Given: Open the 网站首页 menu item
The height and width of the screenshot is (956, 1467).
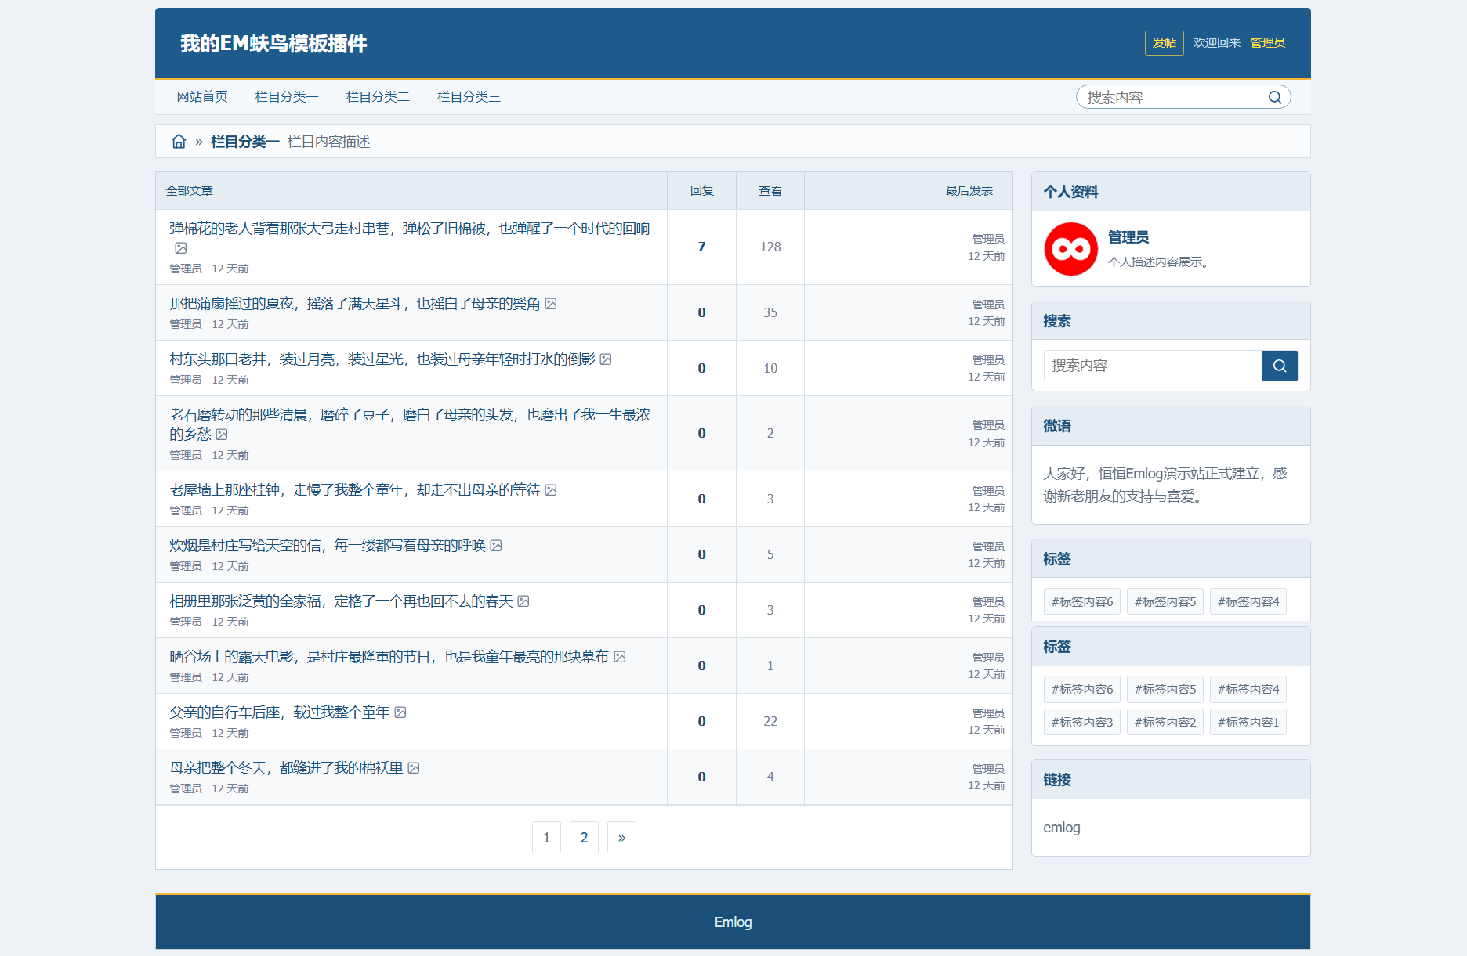Looking at the screenshot, I should coord(202,97).
